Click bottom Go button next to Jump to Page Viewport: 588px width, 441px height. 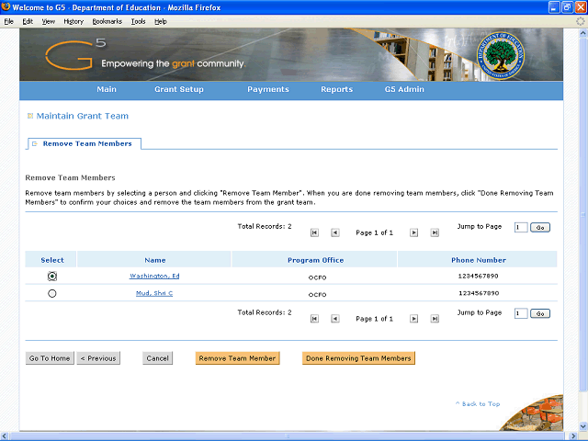pos(540,314)
